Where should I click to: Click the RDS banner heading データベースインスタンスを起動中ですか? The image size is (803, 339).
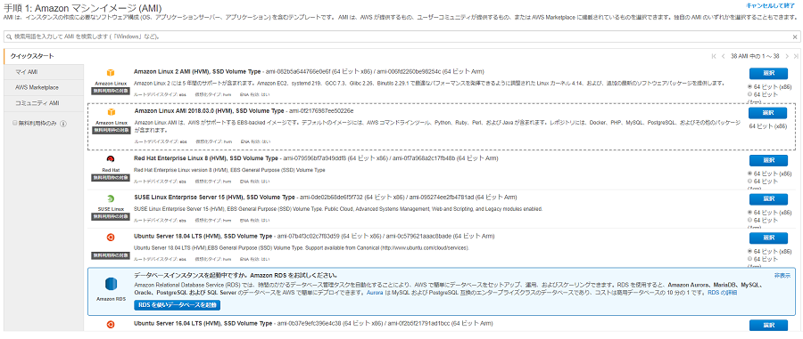point(236,276)
